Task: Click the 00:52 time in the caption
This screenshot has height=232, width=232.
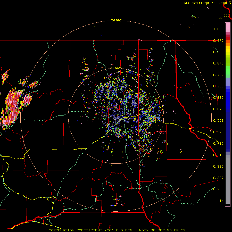Action: coord(180,230)
